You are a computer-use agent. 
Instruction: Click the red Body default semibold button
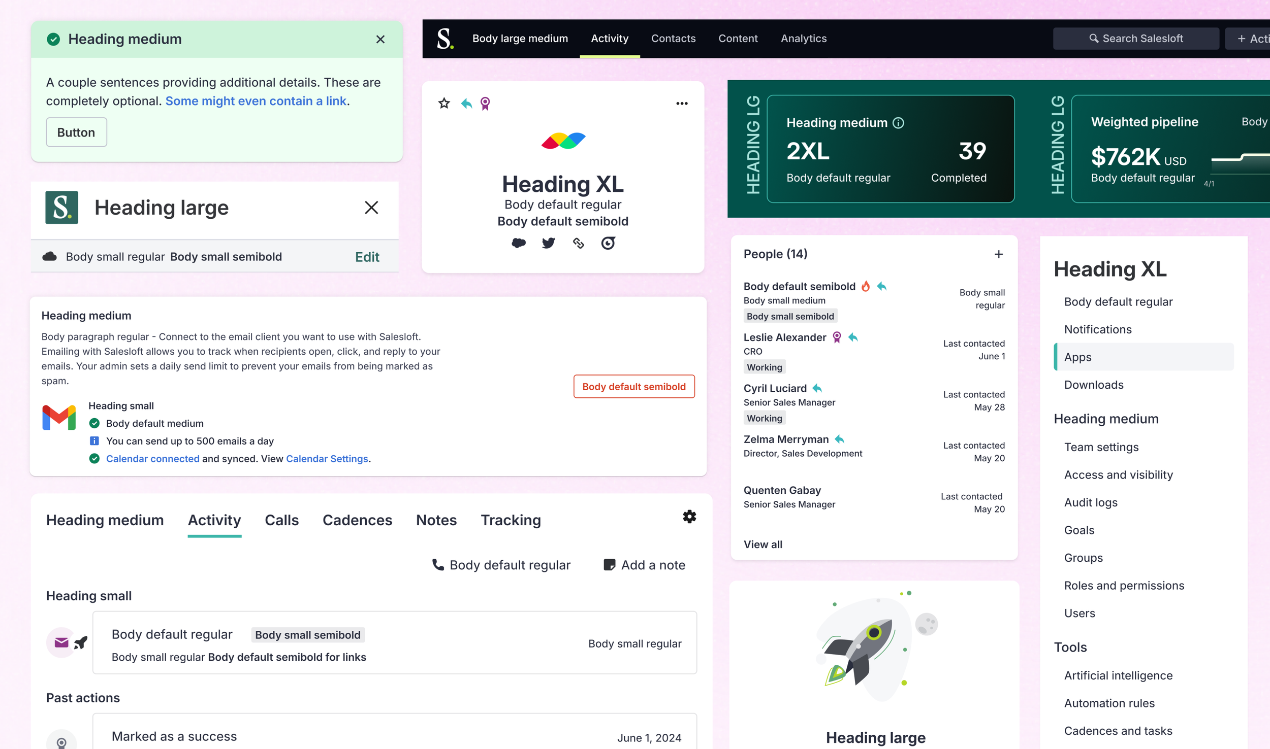[633, 387]
